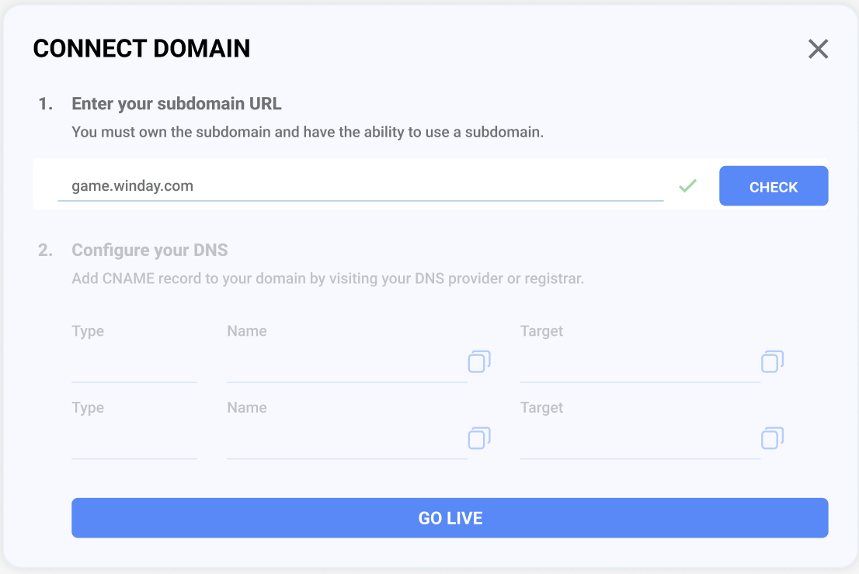The height and width of the screenshot is (574, 859).
Task: Click the green validation checkmark icon
Action: [x=687, y=186]
